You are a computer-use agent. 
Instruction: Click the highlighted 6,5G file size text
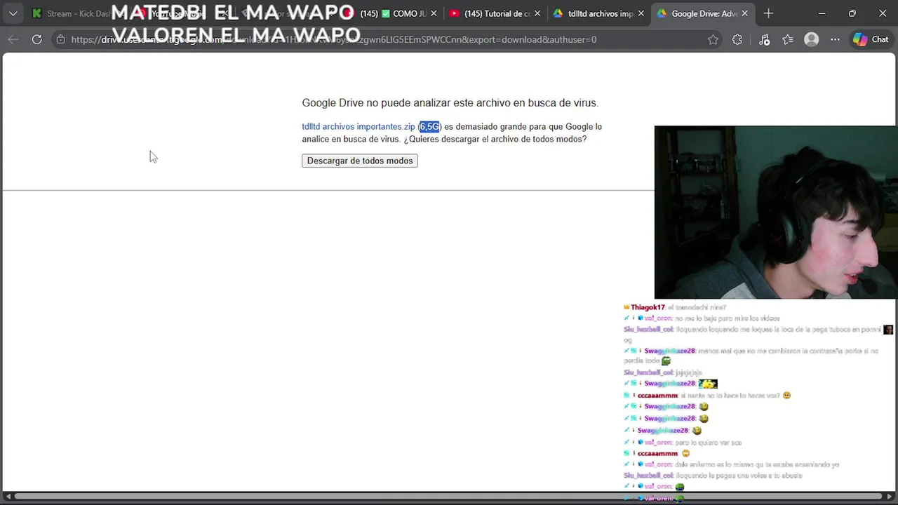[x=429, y=126]
